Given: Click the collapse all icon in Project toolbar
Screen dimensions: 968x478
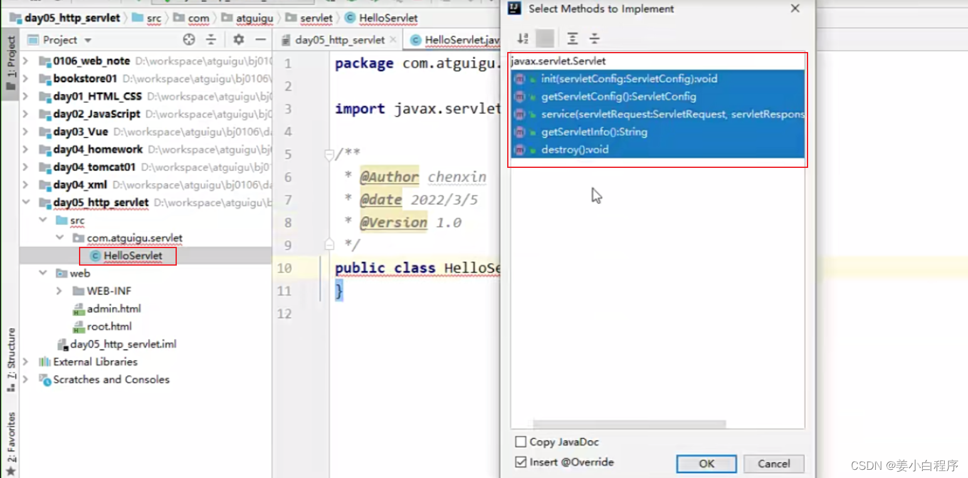Looking at the screenshot, I should (x=211, y=39).
